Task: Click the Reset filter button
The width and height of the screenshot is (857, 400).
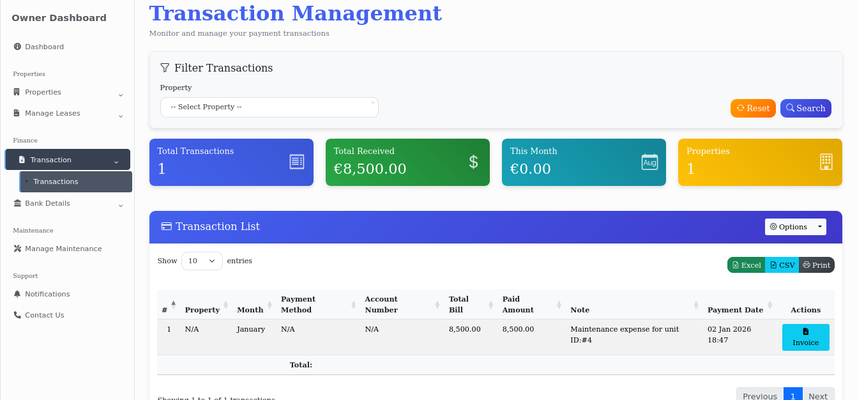Action: (x=753, y=108)
